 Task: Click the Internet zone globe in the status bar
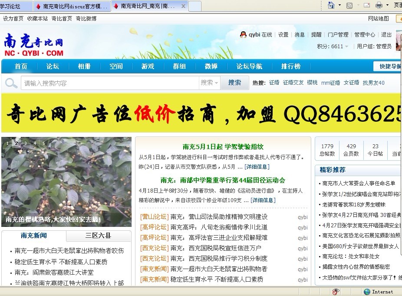point(367,292)
